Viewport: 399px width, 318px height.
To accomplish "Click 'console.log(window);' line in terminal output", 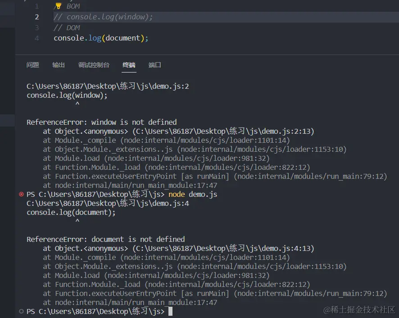I will coord(67,95).
